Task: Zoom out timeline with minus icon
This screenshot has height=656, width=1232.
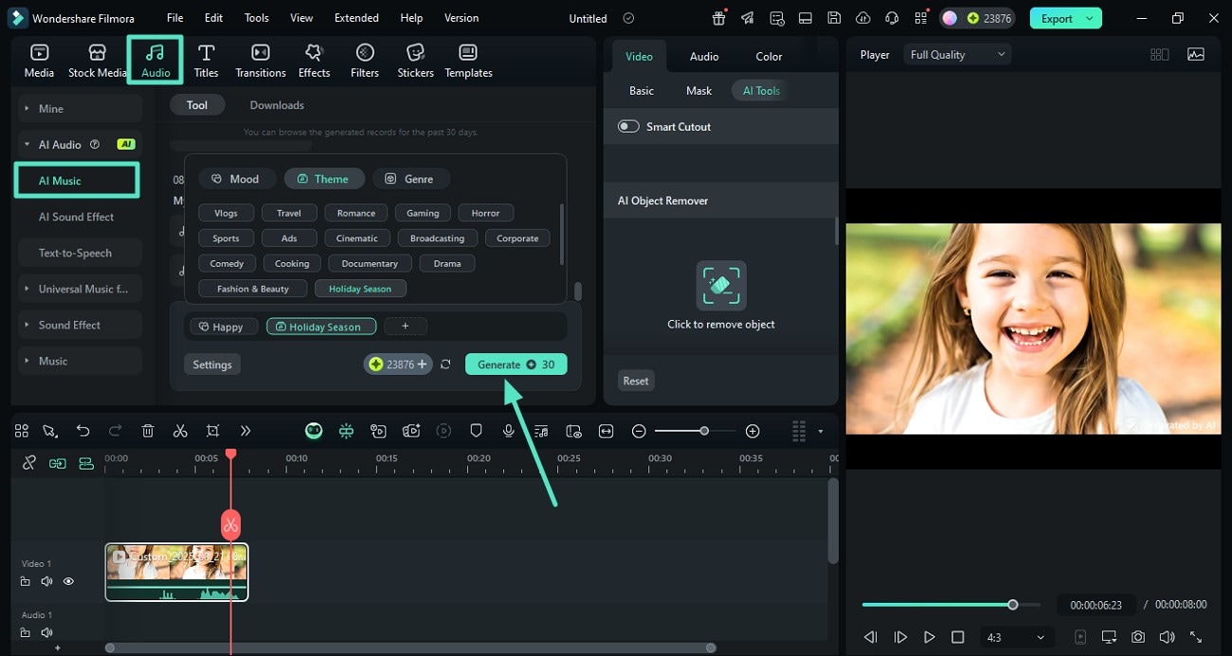Action: (639, 431)
